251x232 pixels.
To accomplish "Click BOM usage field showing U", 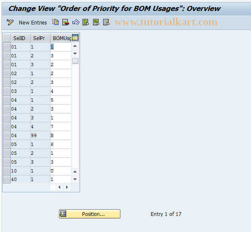I will click(61, 171).
